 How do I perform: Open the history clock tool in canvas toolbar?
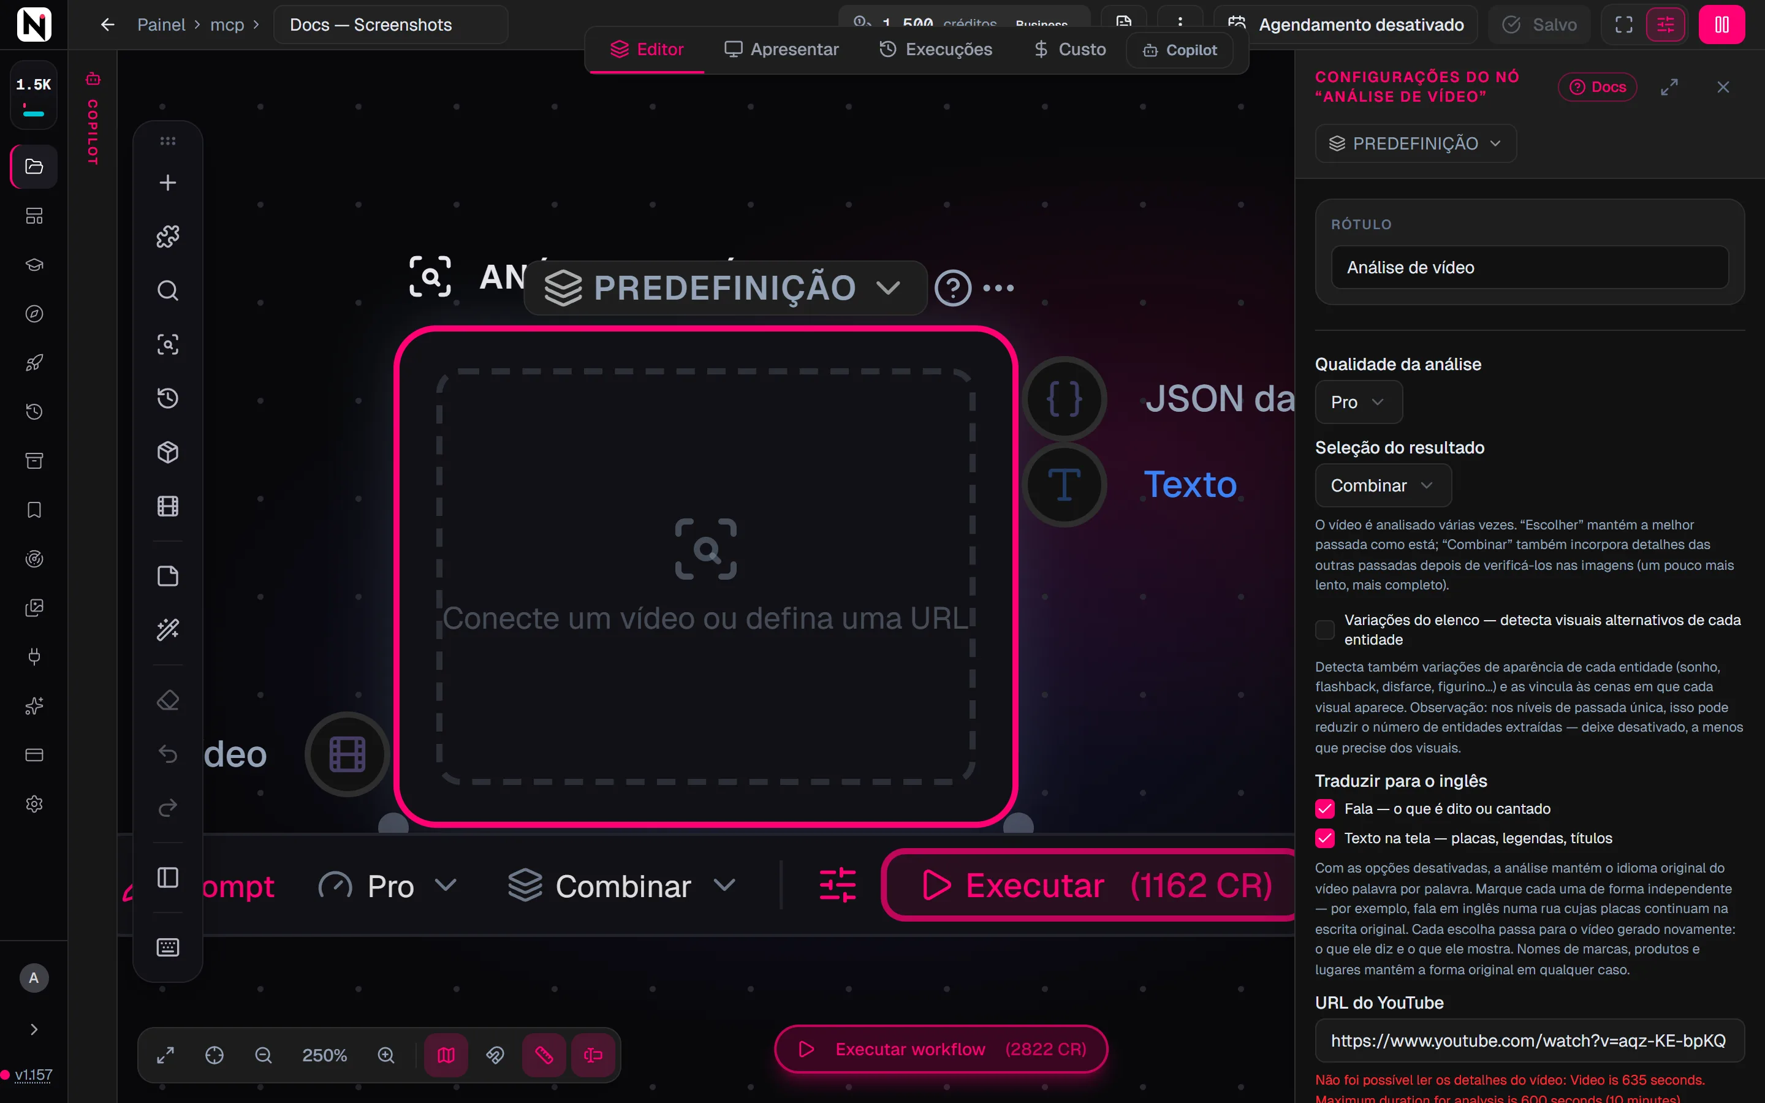click(168, 398)
